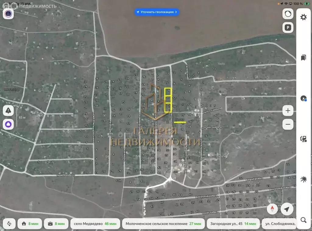Launch the Alice voice assistant
Viewport: 312px width, 231px height.
[8, 124]
